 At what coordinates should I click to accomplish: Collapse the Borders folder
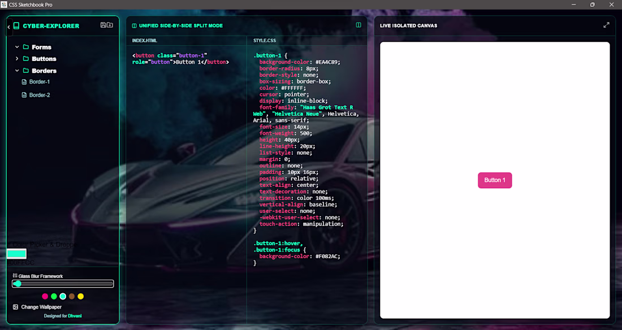coord(17,71)
